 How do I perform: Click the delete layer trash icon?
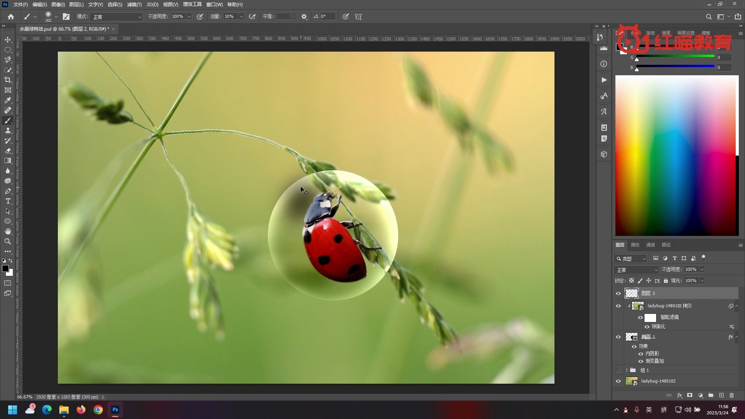(x=731, y=395)
